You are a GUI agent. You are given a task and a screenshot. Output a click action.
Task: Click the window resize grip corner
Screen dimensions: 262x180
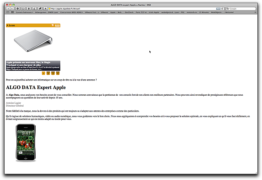tap(256, 173)
